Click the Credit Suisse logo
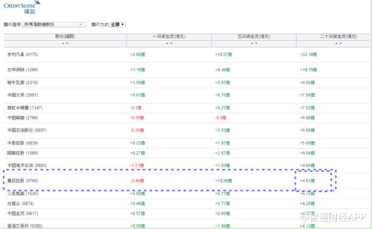This screenshot has height=229, width=372. tap(22, 7)
